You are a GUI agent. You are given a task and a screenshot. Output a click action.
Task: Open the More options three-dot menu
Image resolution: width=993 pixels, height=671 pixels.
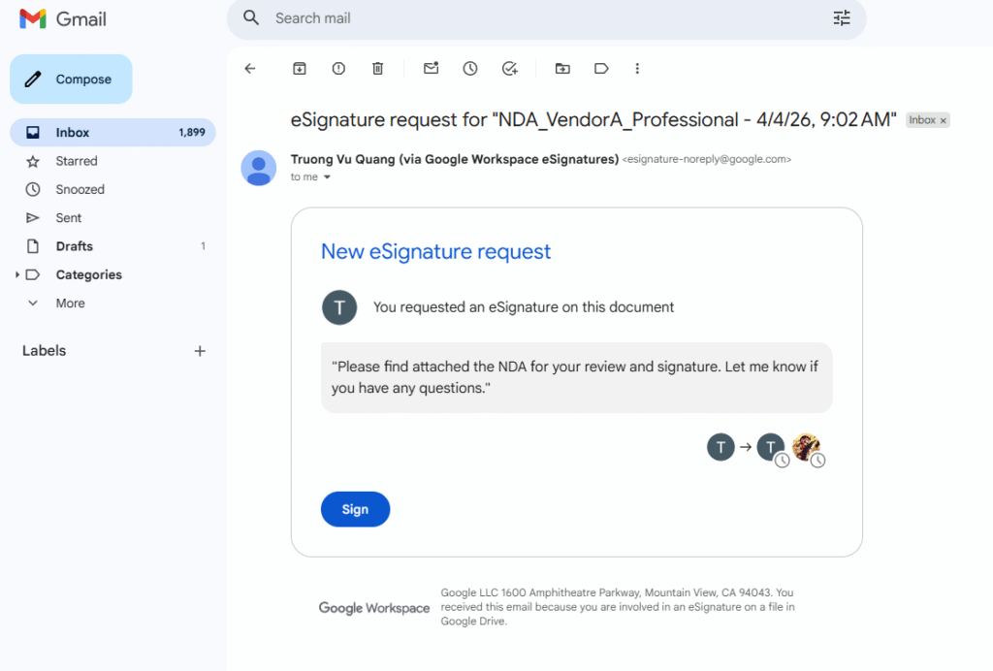(637, 69)
